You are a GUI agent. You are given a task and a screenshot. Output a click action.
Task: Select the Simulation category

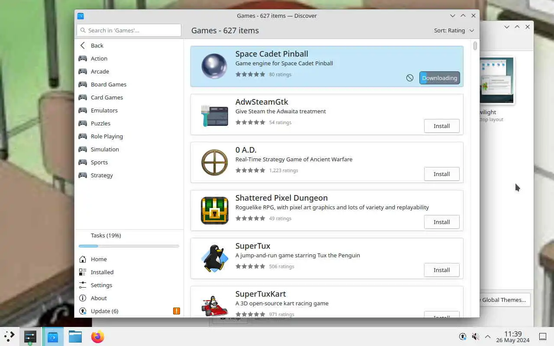[129, 149]
